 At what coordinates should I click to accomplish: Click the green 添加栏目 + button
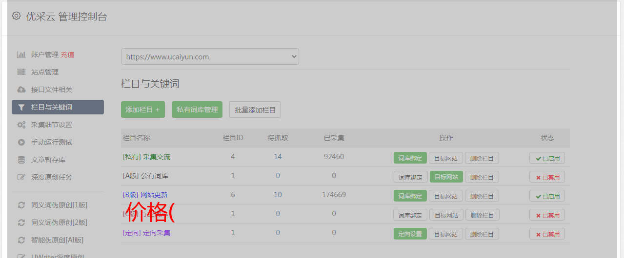(143, 110)
